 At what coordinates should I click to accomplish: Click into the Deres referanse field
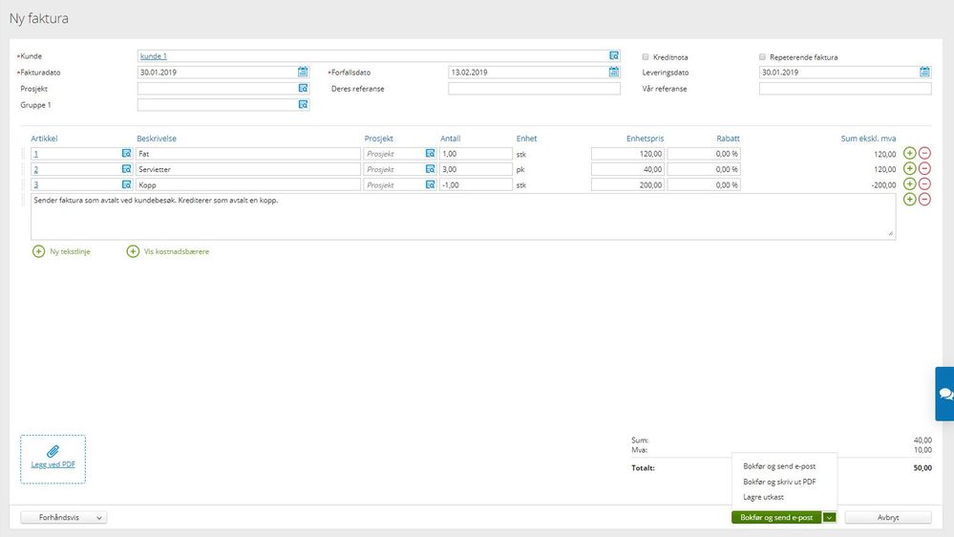pyautogui.click(x=534, y=88)
